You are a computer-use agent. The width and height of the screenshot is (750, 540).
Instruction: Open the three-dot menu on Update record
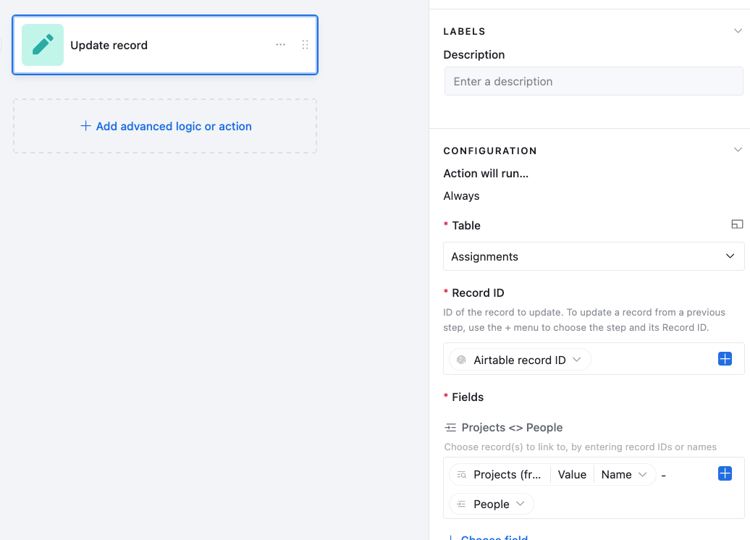(x=280, y=44)
